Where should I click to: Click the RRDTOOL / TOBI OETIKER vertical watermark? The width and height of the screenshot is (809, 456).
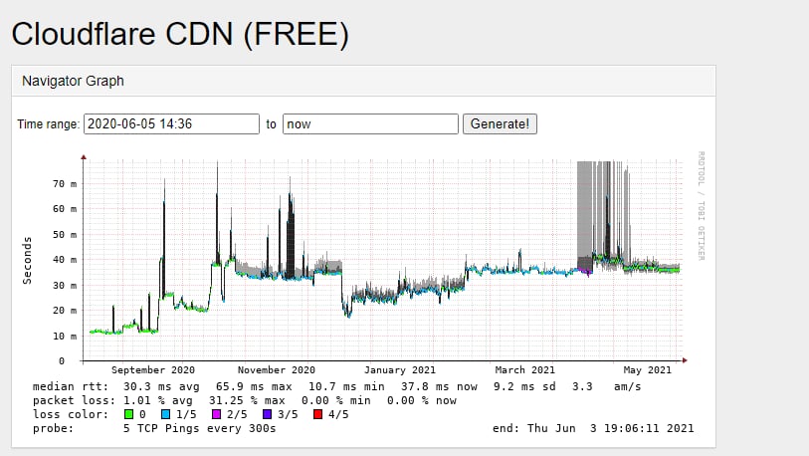click(702, 207)
